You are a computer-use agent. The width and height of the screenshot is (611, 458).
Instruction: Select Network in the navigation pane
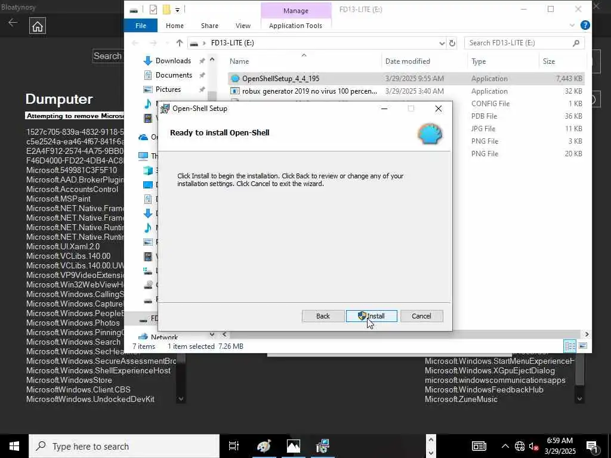(164, 337)
